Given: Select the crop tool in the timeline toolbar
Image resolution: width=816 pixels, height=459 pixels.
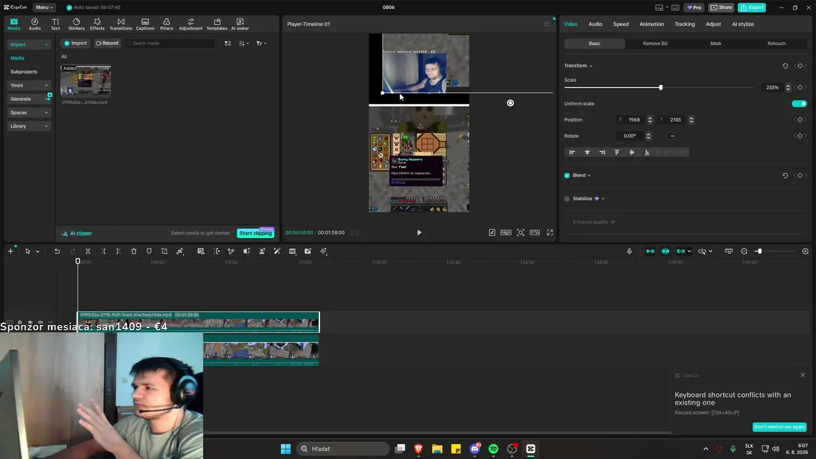Looking at the screenshot, I should click(x=164, y=251).
